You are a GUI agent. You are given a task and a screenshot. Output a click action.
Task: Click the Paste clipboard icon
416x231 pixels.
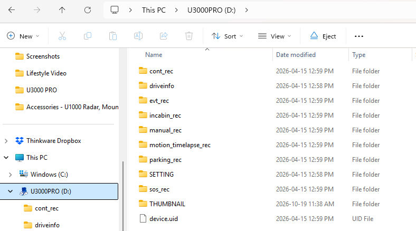tap(113, 36)
